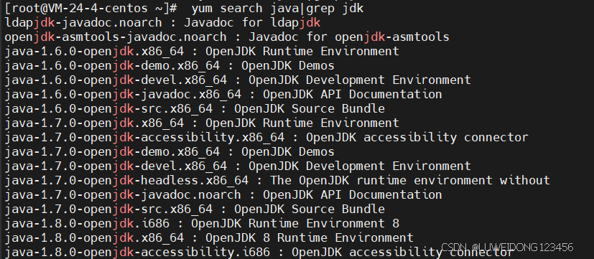
Task: Click the shell prompt '[root@VM-24-4-centos ~]#'
Action: (91, 8)
